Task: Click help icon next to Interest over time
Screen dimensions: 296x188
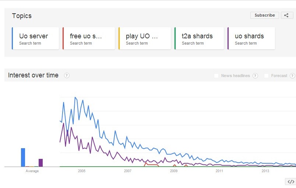Action: point(67,76)
